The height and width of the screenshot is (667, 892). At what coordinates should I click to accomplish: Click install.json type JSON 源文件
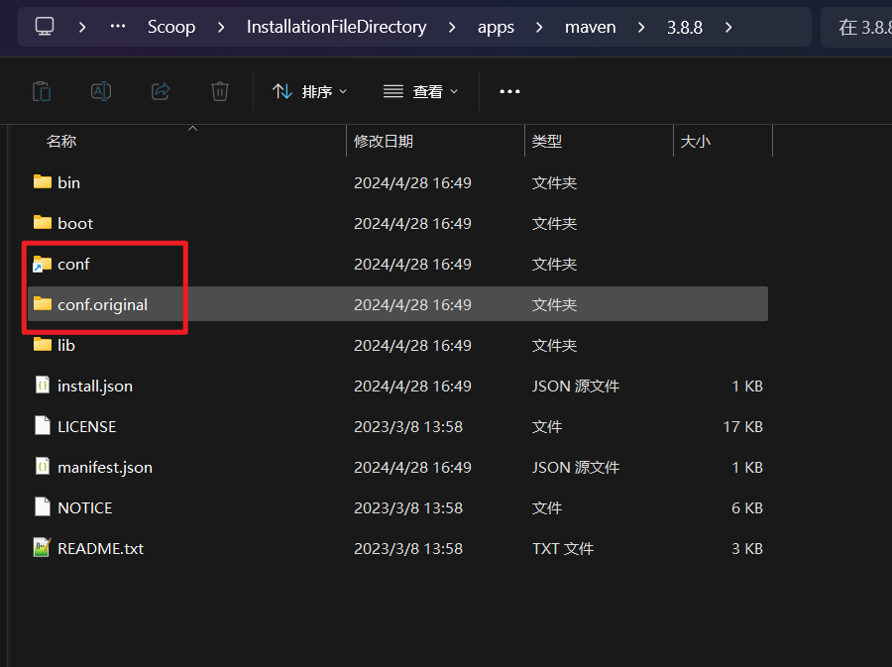[575, 387]
